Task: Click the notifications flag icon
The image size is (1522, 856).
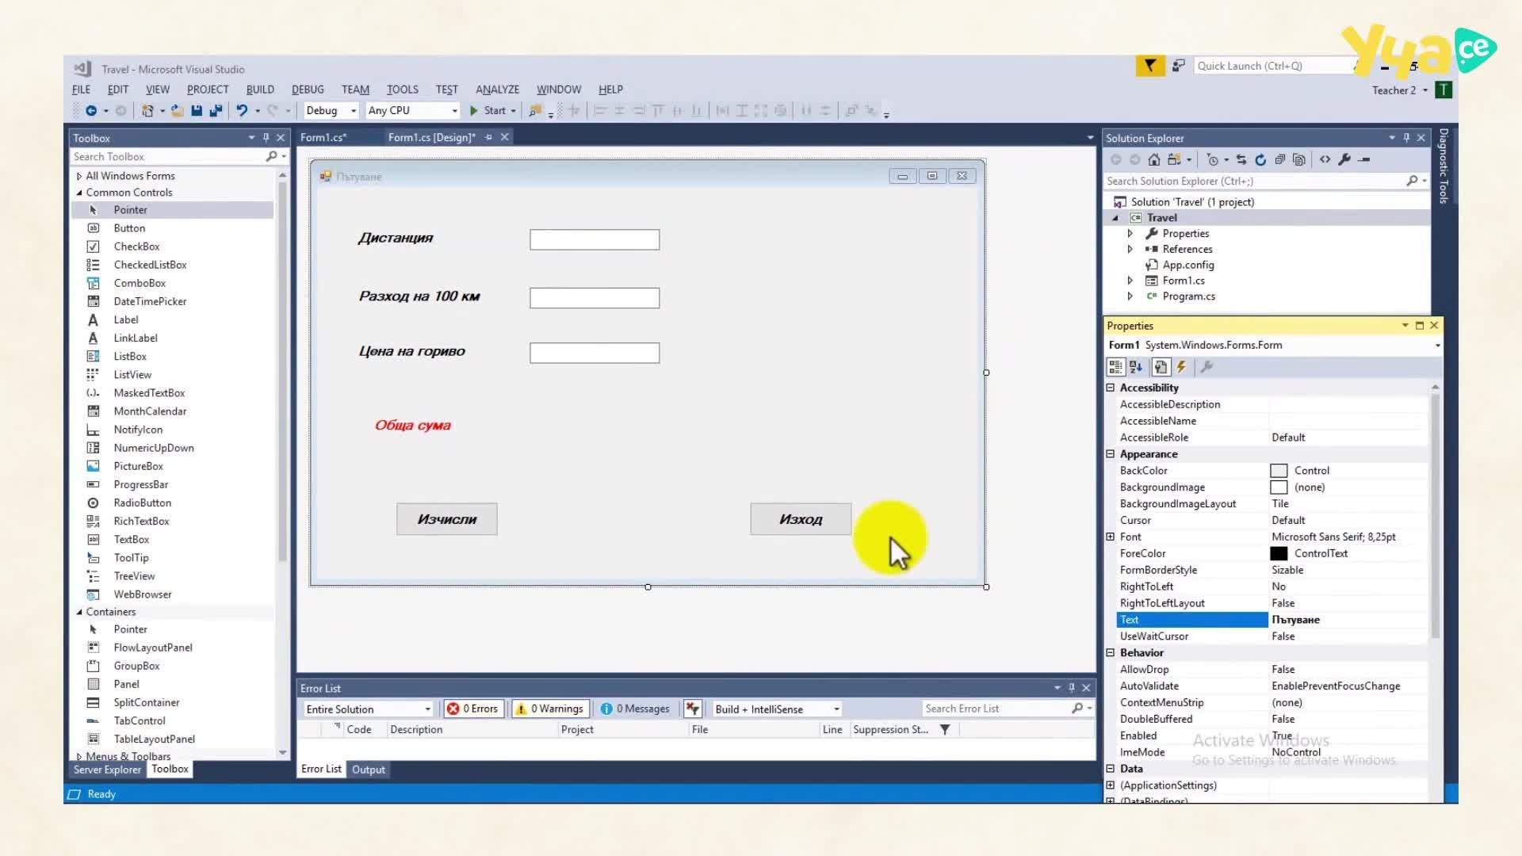Action: (1149, 66)
